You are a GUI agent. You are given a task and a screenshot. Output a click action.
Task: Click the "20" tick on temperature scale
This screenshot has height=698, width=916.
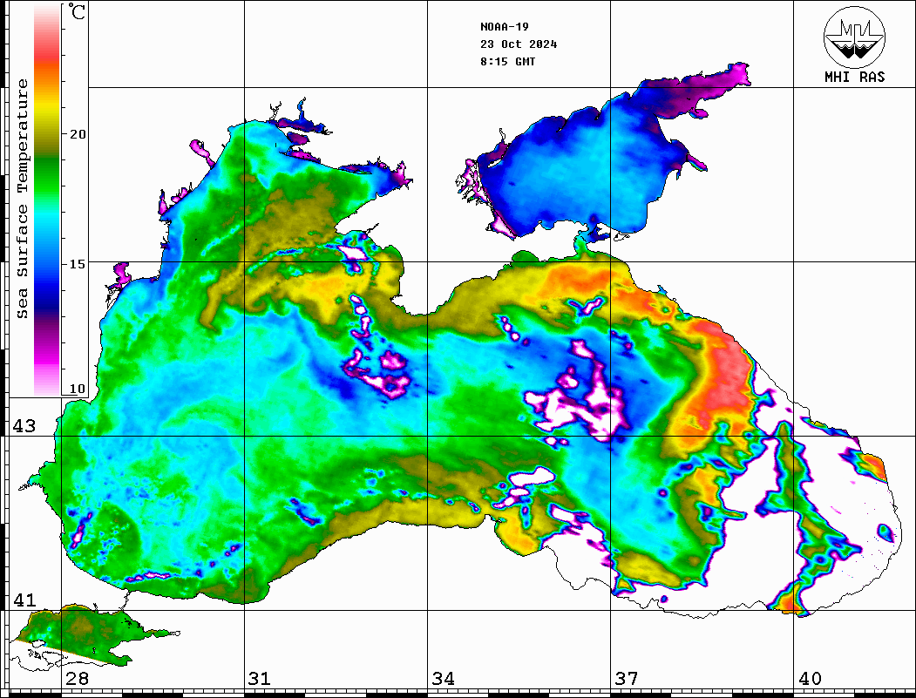78,134
